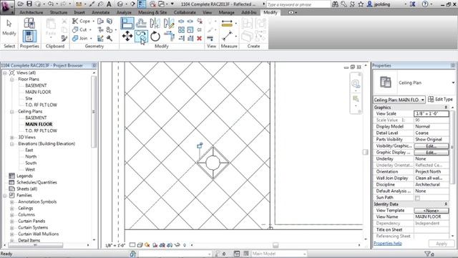Select MAIN FLOOR under Floor Plans
Viewport: 458px width, 258px height.
pyautogui.click(x=38, y=92)
